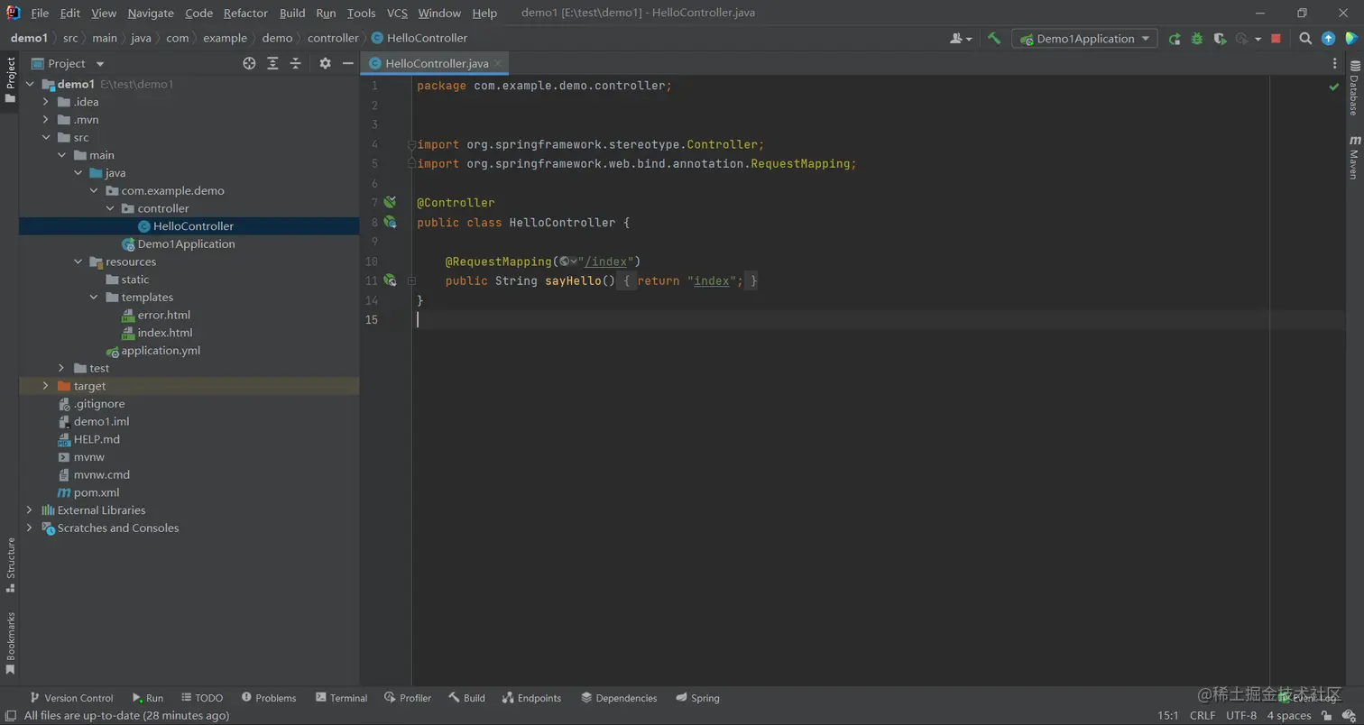Screen dimensions: 1364x725
Task: Open index.html in the templates folder
Action: tap(165, 333)
